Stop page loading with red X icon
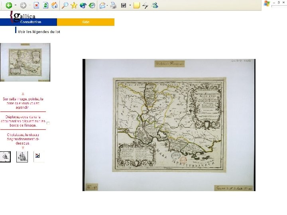 tap(37, 5)
